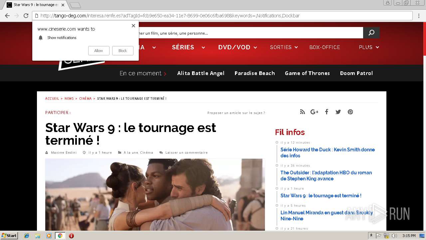Expand the PLUS menu chevron
Image resolution: width=426 pixels, height=240 pixels.
coord(377,48)
